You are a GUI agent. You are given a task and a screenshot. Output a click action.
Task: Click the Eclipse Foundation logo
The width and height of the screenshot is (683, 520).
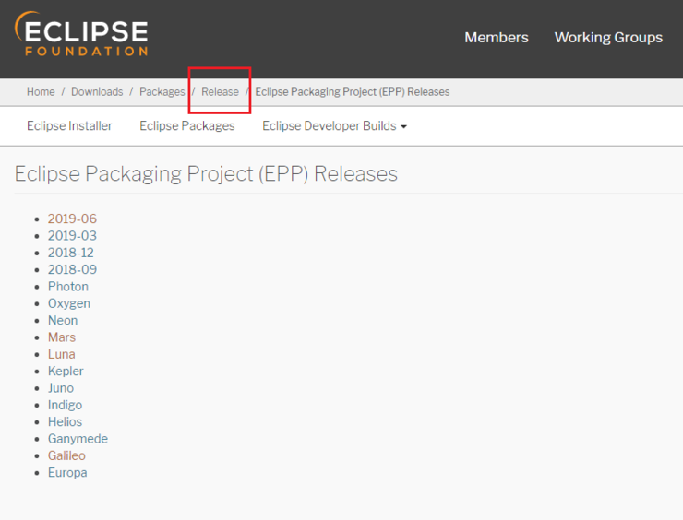(x=81, y=34)
